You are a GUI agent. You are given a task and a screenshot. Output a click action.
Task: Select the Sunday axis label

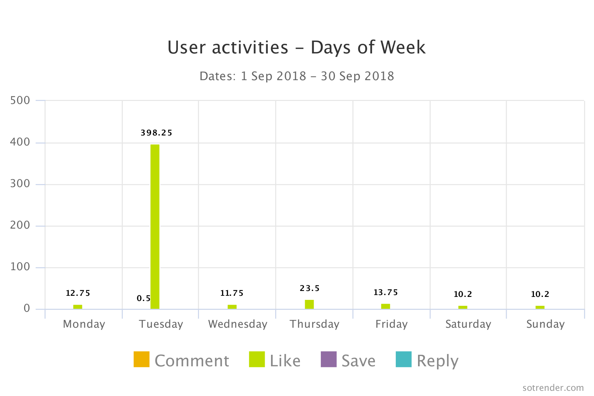coord(545,324)
